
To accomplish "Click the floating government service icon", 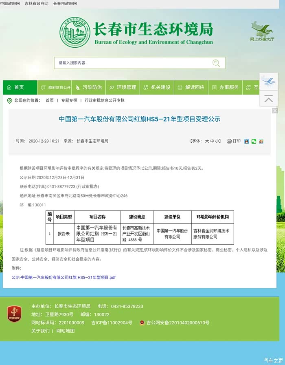I will click(x=268, y=82).
